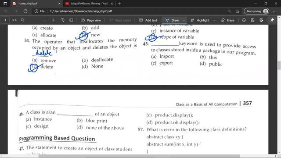
Task: Close the YouTube tab
Action: pos(112,4)
